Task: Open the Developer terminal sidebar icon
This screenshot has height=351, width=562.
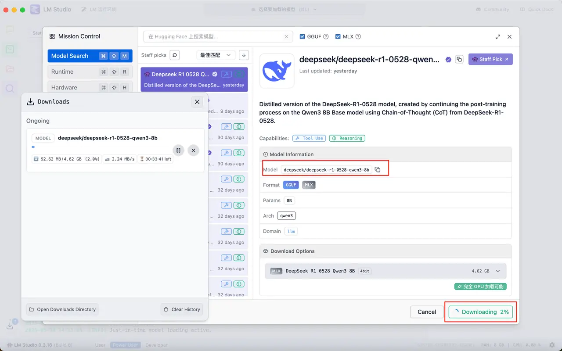Action: click(x=10, y=49)
